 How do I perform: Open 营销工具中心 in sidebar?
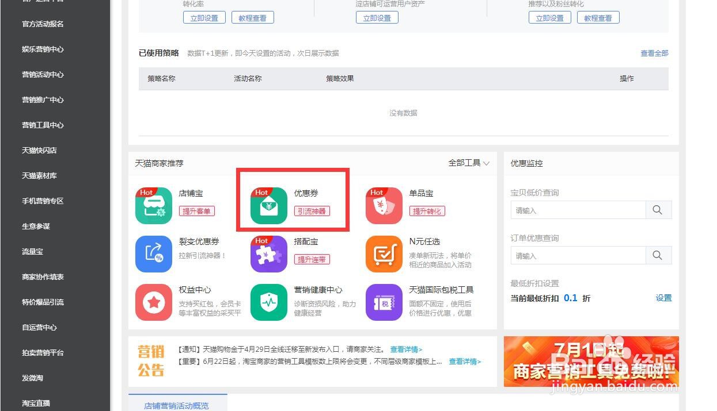(43, 125)
